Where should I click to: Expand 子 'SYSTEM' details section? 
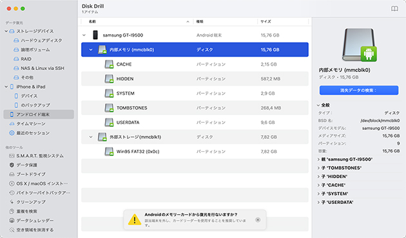click(x=318, y=194)
